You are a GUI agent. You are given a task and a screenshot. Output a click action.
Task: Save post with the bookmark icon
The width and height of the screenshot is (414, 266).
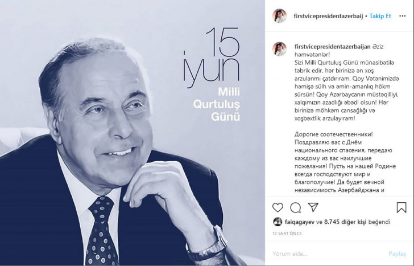point(401,207)
